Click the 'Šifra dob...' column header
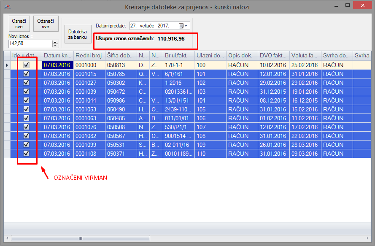This screenshot has width=375, height=246. pos(121,56)
